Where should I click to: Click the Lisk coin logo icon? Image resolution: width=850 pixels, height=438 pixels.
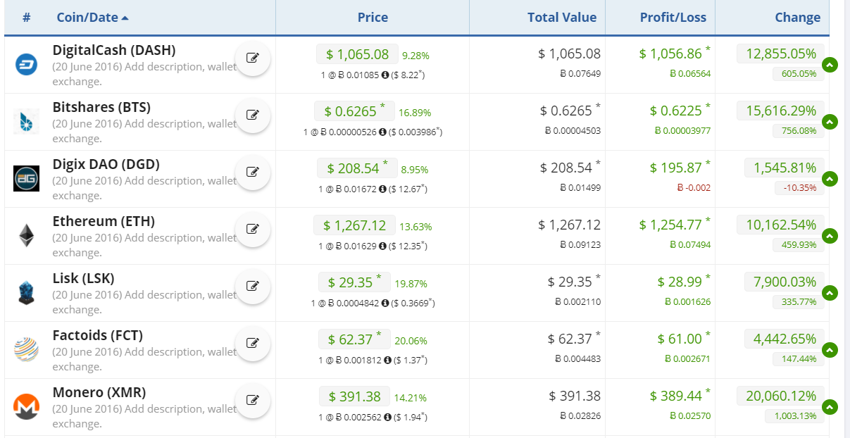point(26,292)
